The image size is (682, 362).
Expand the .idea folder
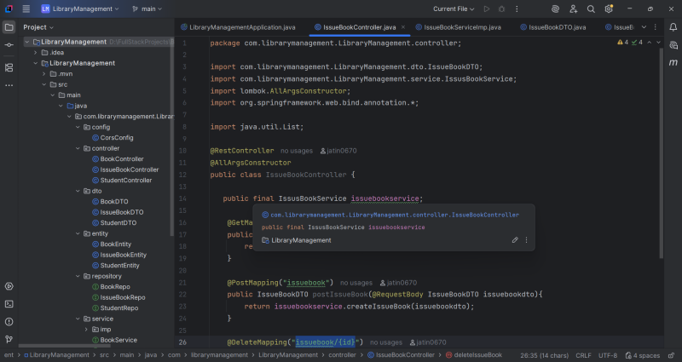click(x=35, y=52)
